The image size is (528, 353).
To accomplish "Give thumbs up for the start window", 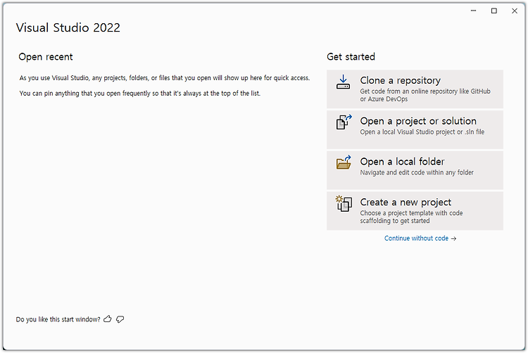I will pyautogui.click(x=108, y=319).
